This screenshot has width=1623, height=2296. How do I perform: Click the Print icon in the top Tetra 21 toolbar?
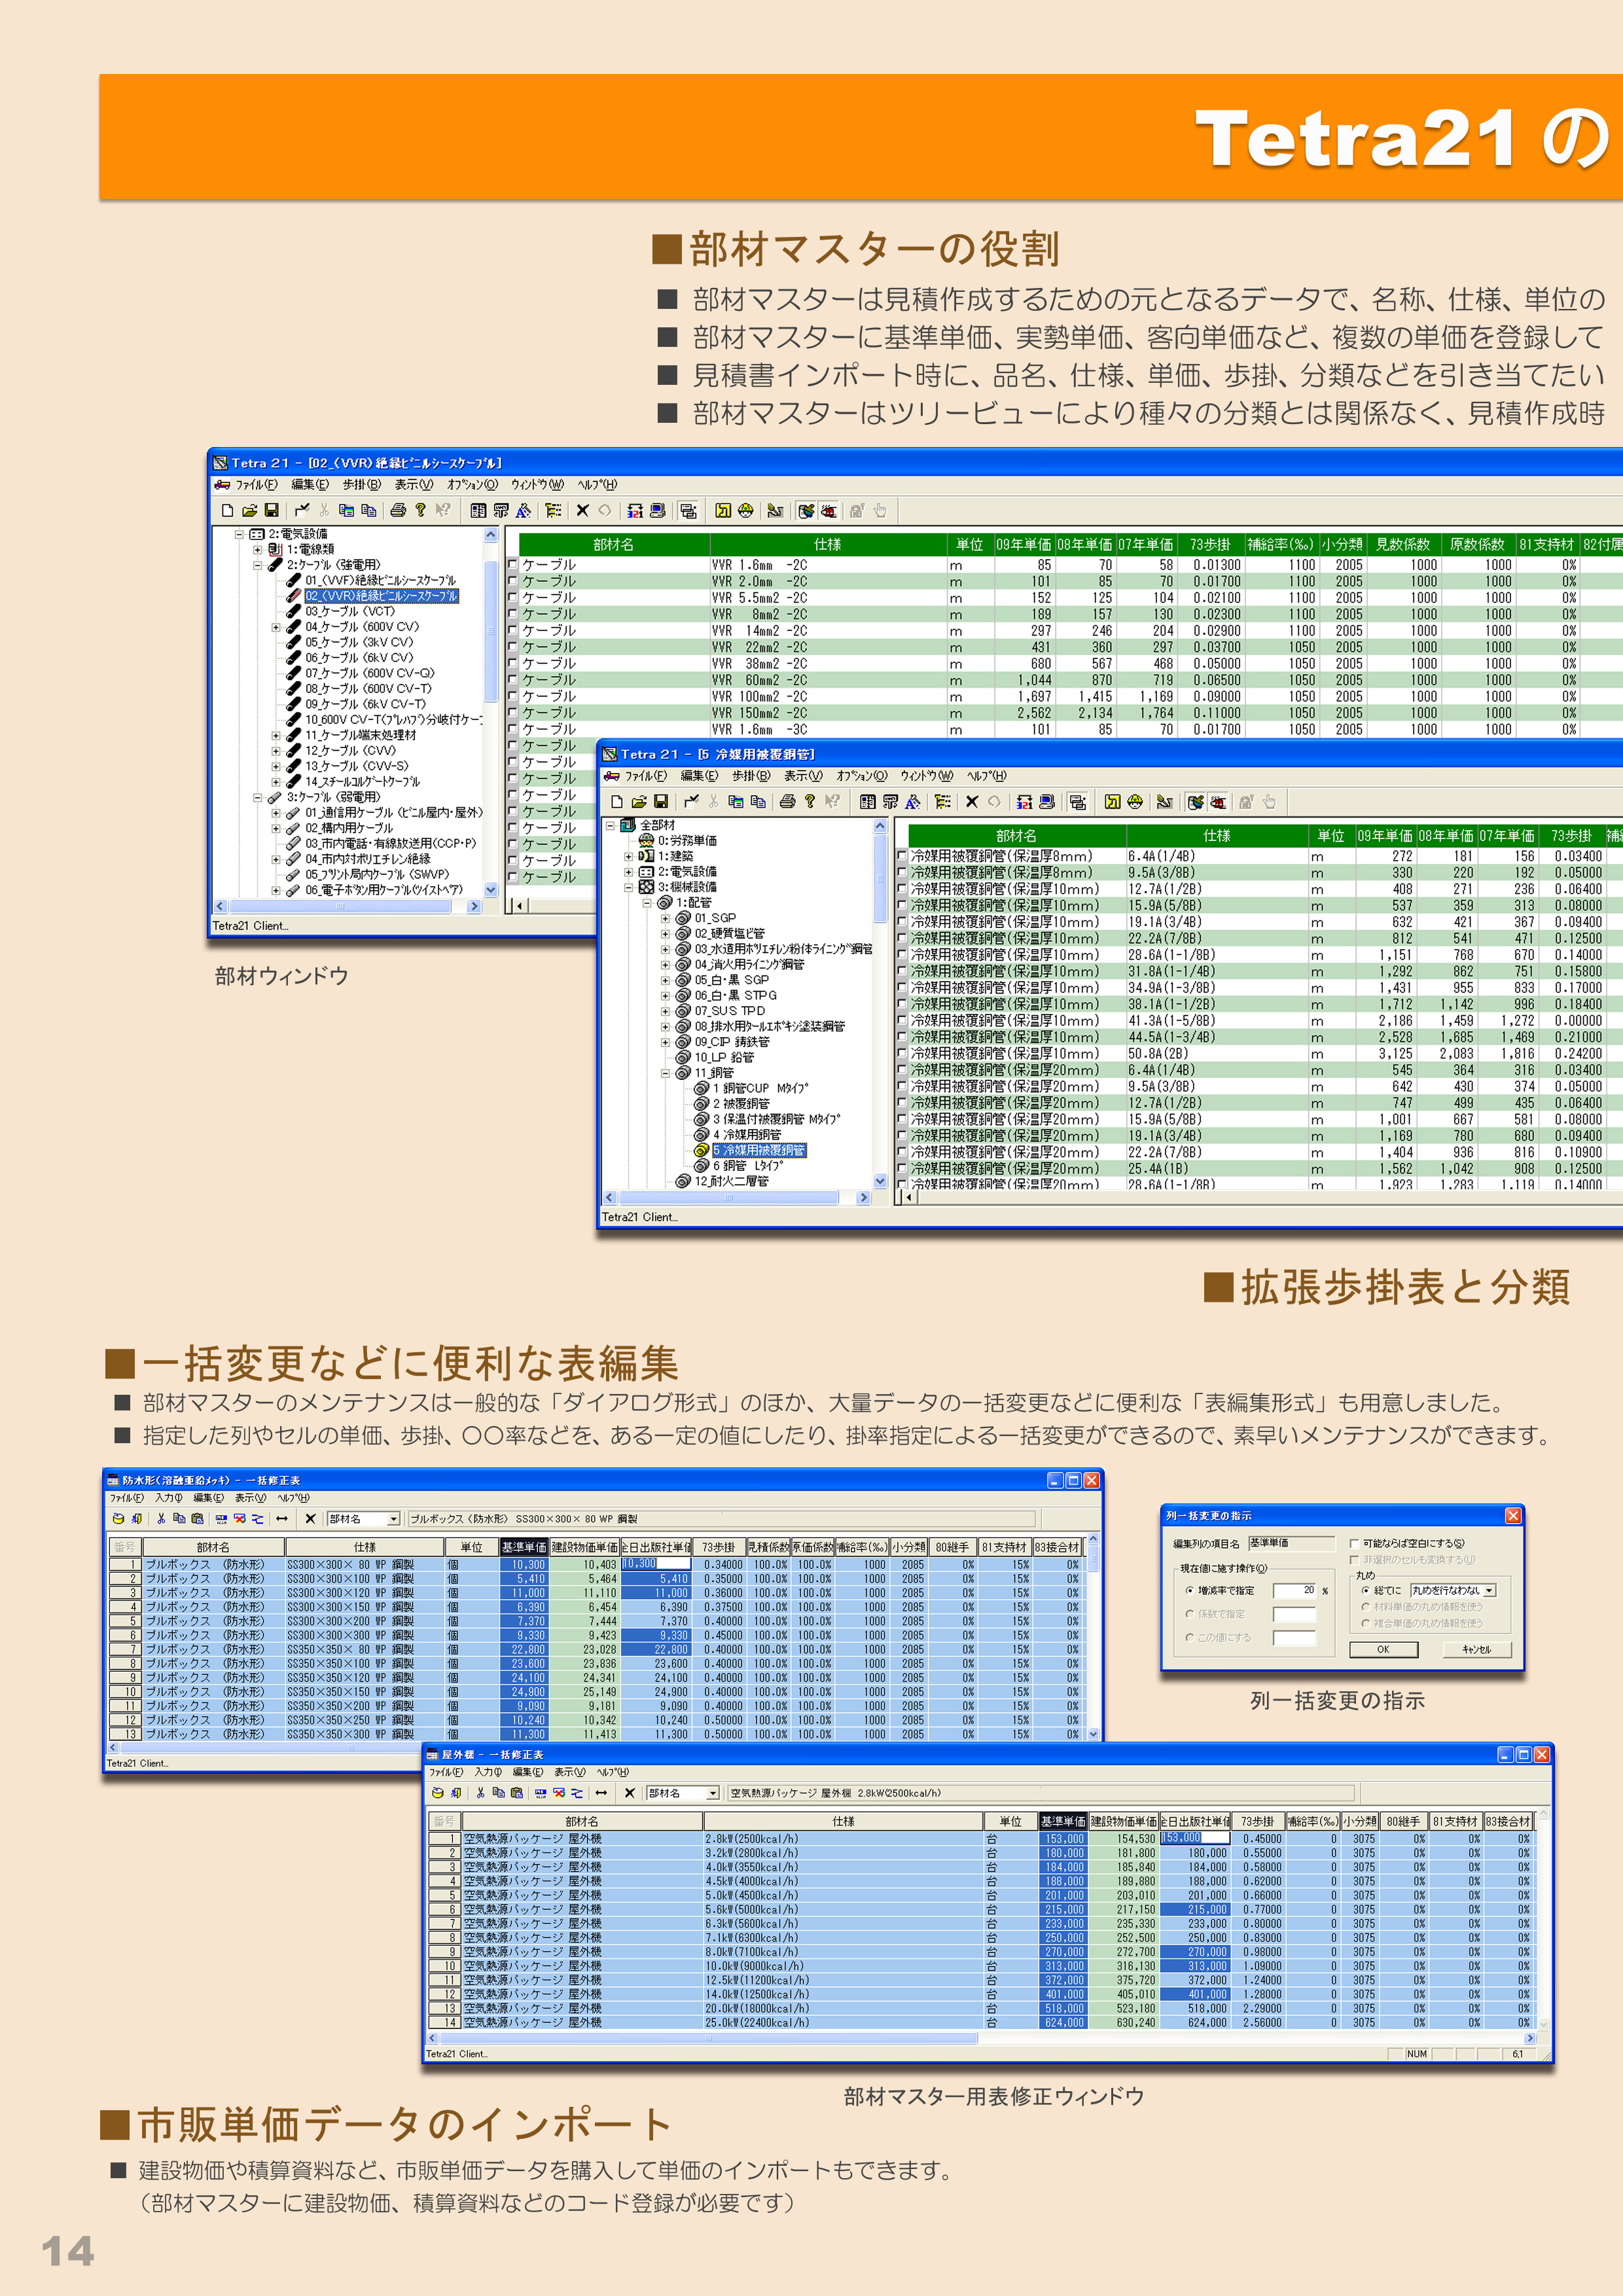click(398, 510)
